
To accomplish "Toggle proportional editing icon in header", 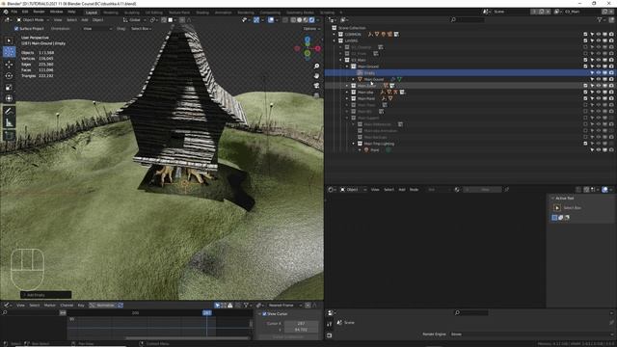I will [182, 19].
